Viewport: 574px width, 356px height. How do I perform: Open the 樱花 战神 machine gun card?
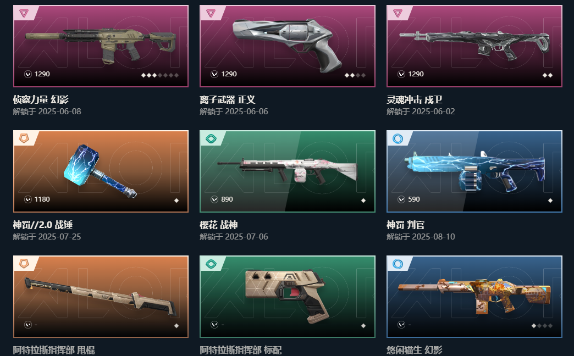click(288, 171)
